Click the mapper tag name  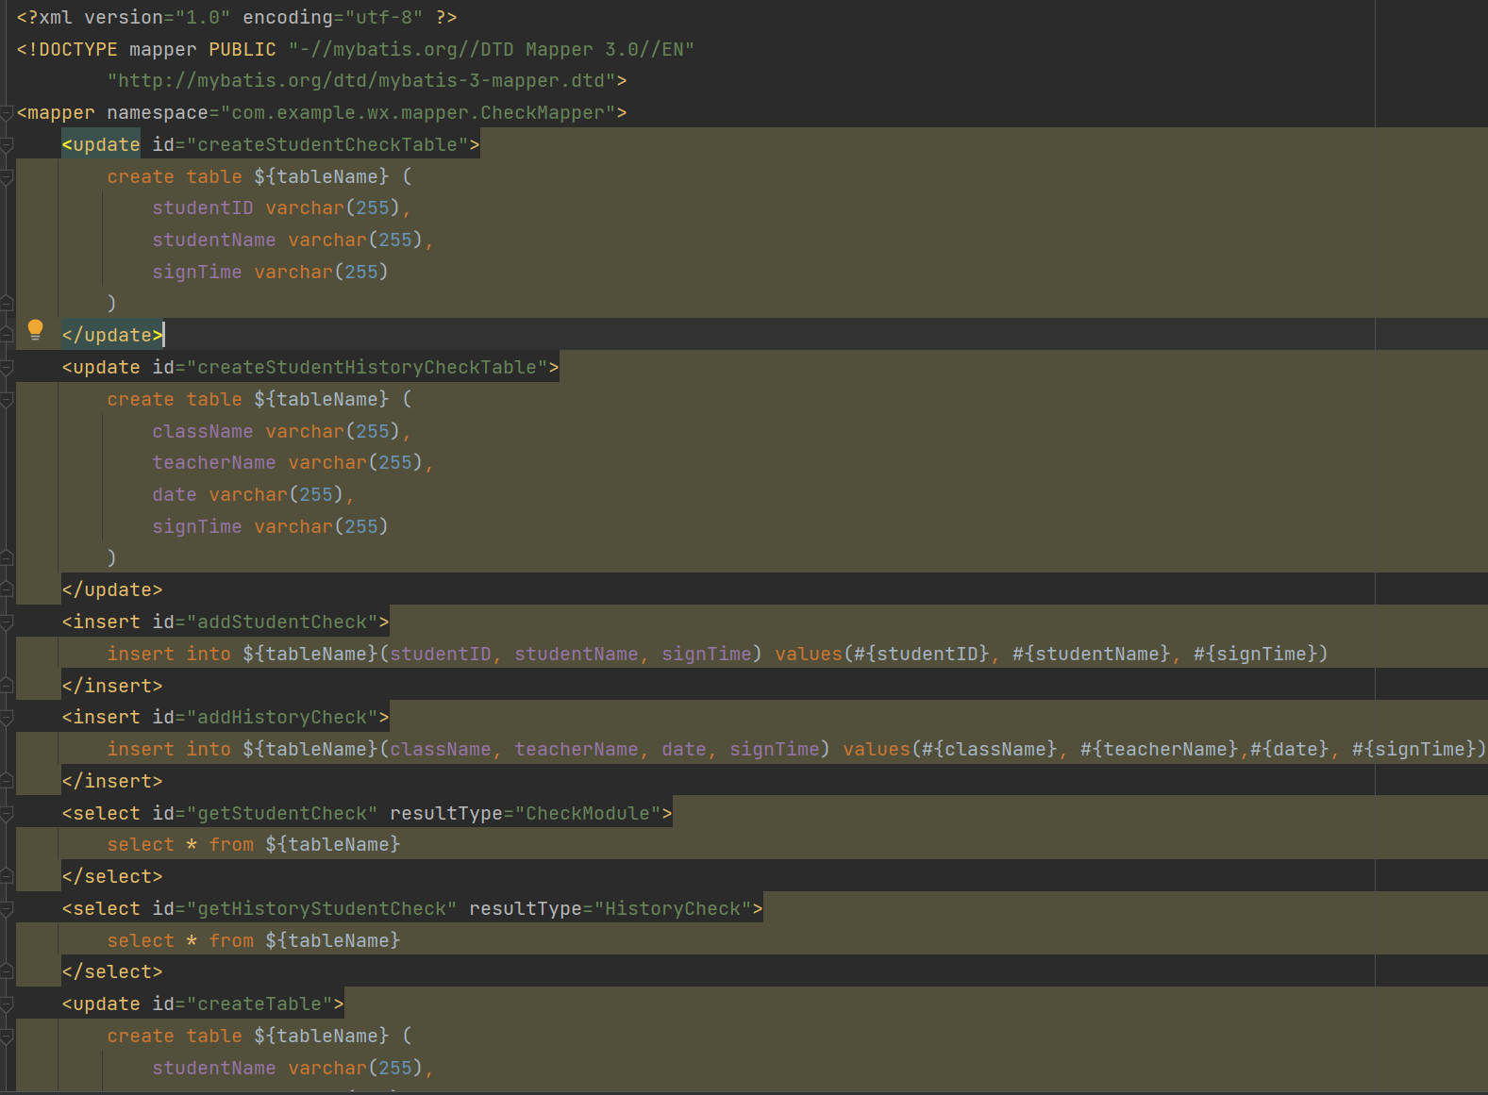point(61,113)
